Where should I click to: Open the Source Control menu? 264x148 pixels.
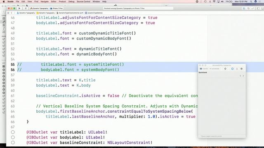pyautogui.click(x=83, y=2)
